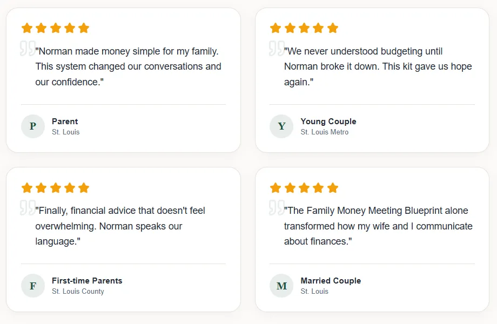The image size is (497, 324).
Task: Click the last star in Married Couple rating
Action: [333, 188]
